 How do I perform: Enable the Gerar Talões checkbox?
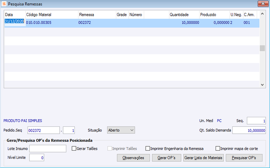(74, 148)
